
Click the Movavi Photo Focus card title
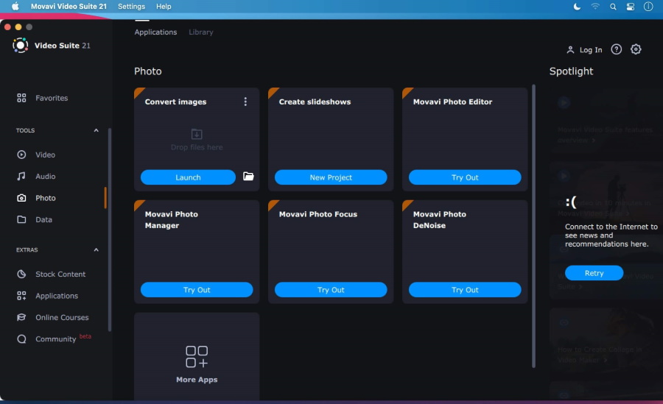point(318,214)
